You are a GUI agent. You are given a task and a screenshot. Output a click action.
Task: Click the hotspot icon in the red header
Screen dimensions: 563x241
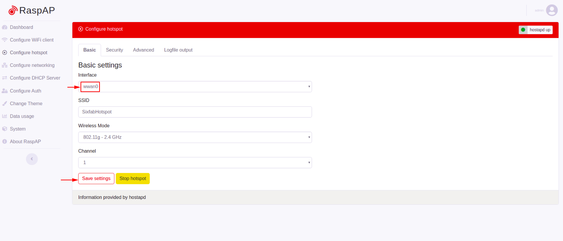(81, 29)
